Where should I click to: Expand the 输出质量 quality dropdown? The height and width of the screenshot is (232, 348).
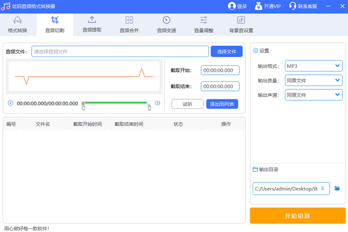point(313,81)
